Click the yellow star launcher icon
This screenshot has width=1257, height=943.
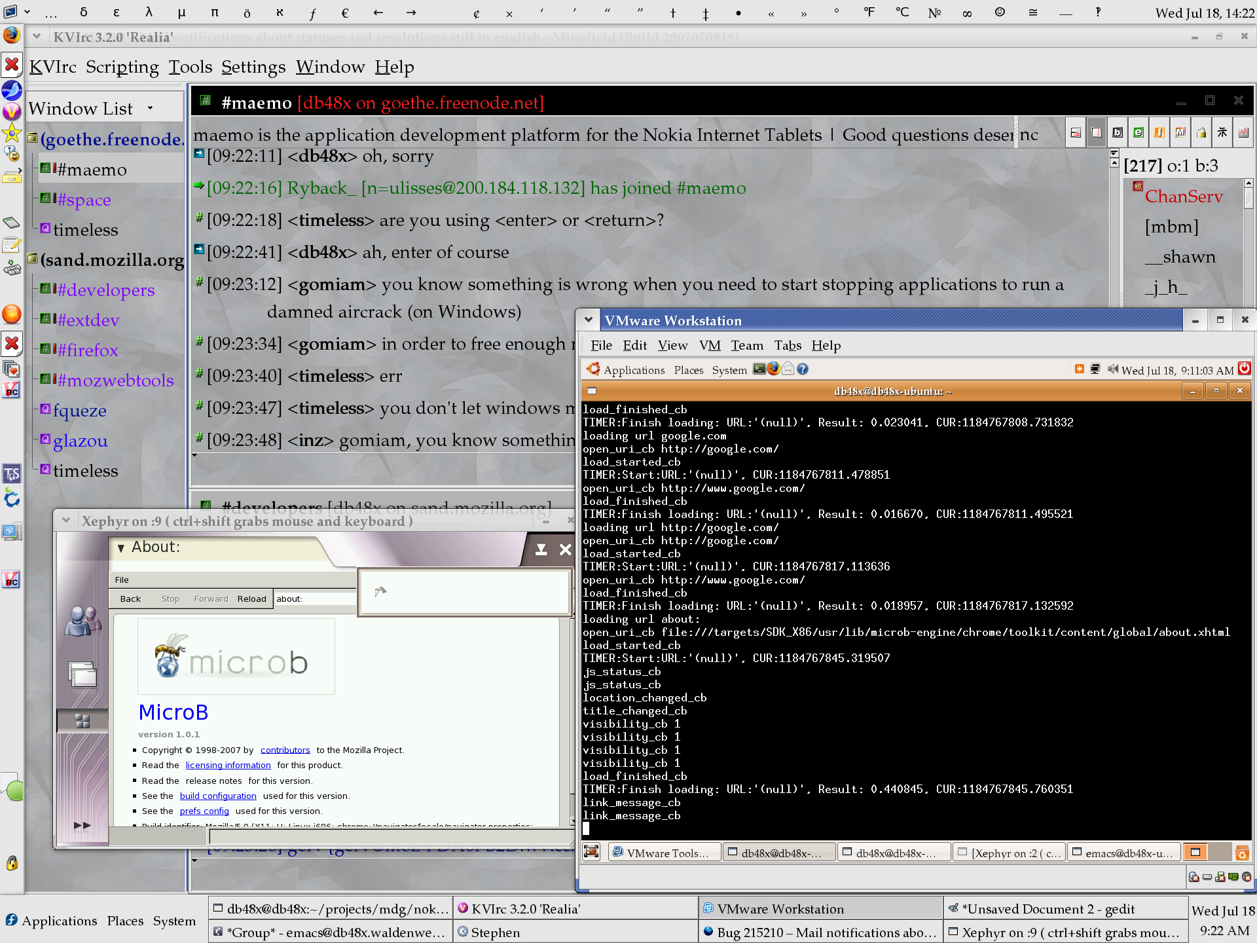tap(11, 133)
